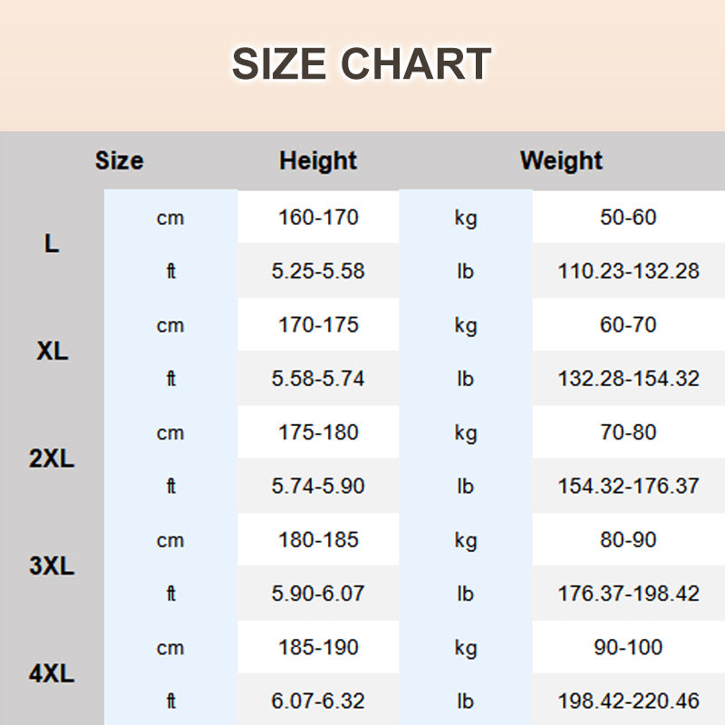This screenshot has height=725, width=725.
Task: Click the 90-100 weight value
Action: click(x=628, y=648)
